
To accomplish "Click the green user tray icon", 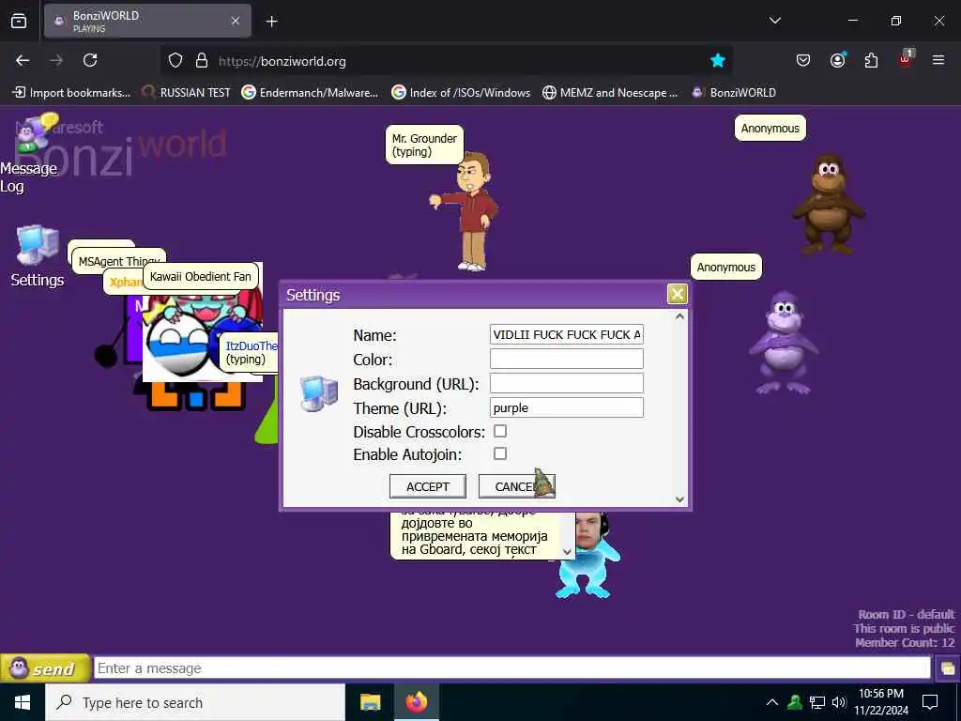I will [x=795, y=702].
